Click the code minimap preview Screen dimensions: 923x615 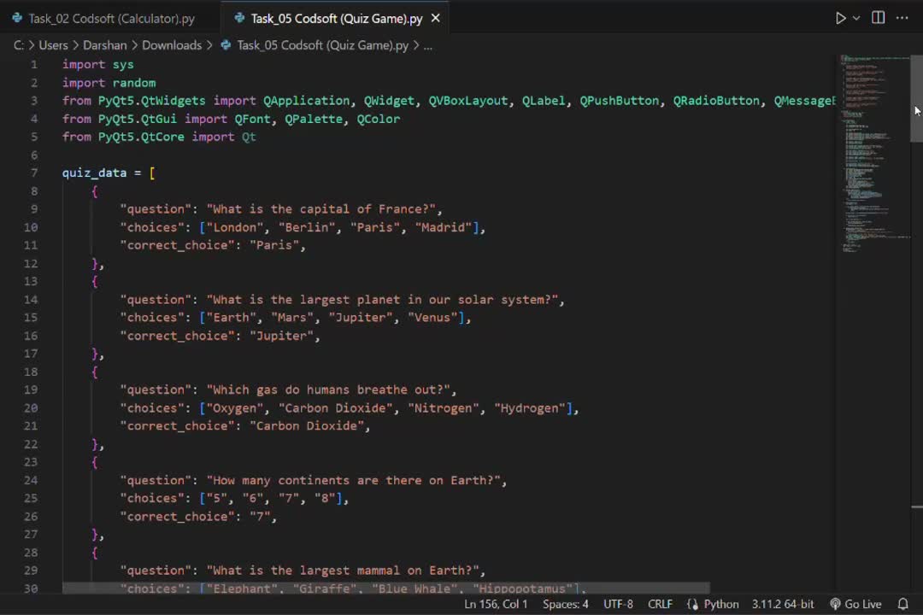point(872,154)
